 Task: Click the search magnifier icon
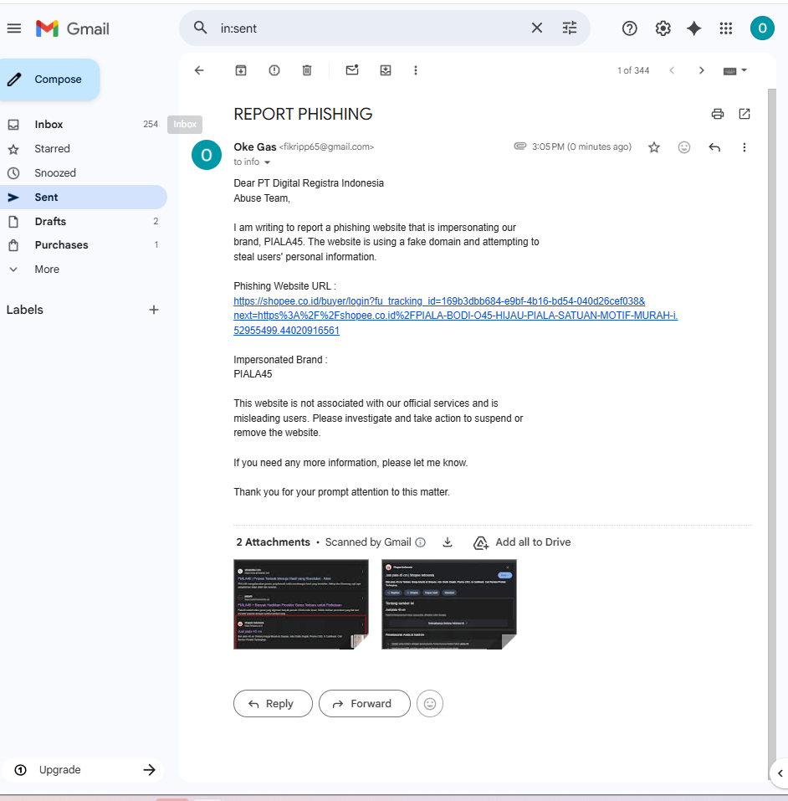tap(200, 28)
